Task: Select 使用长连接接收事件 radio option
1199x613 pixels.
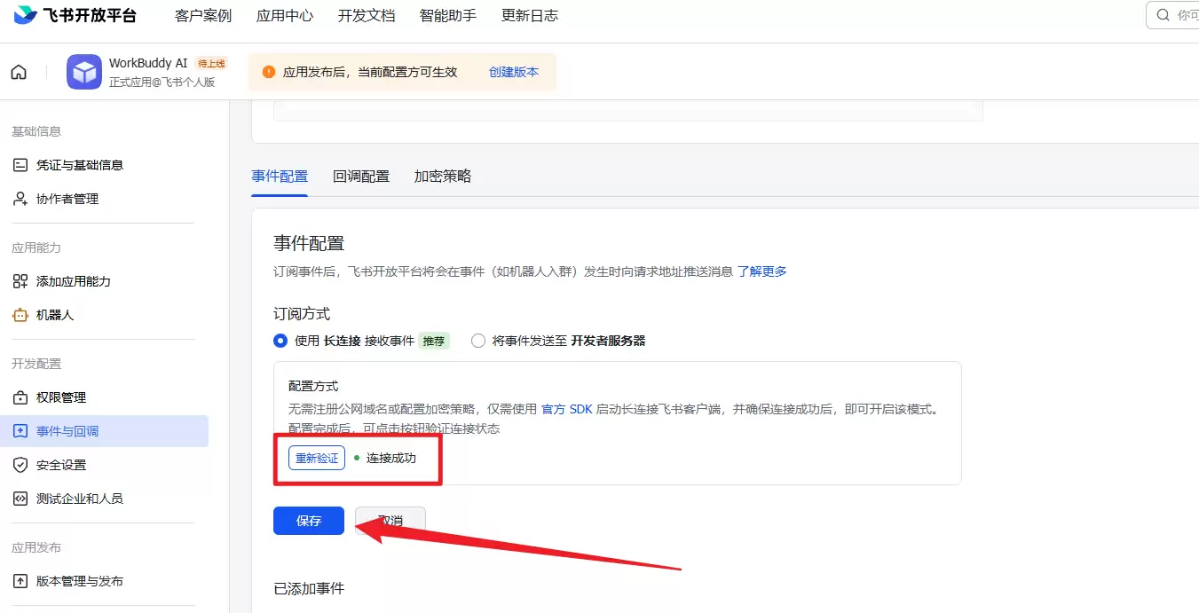Action: coord(280,341)
